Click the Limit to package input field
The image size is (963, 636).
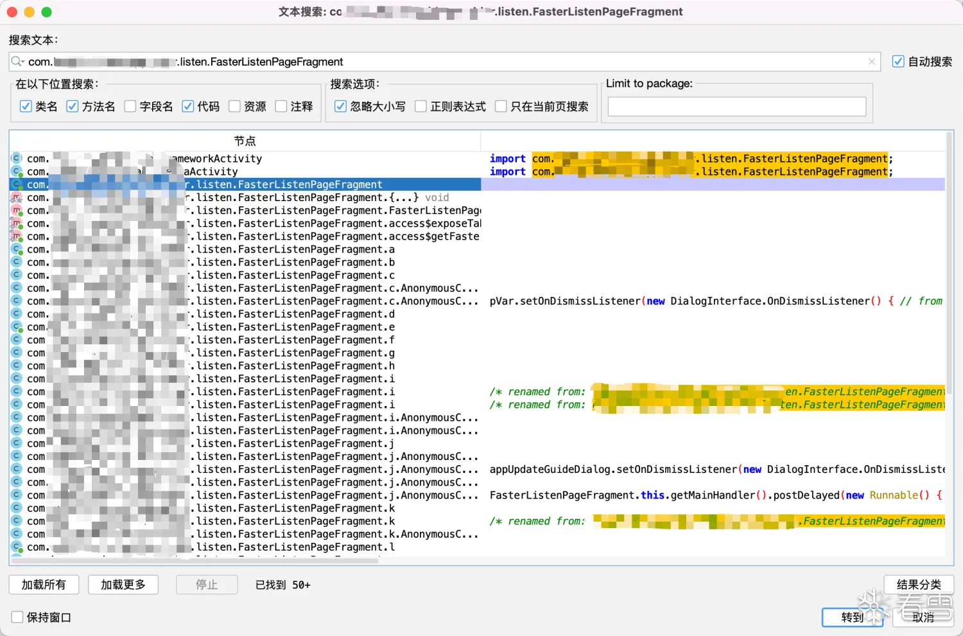737,107
